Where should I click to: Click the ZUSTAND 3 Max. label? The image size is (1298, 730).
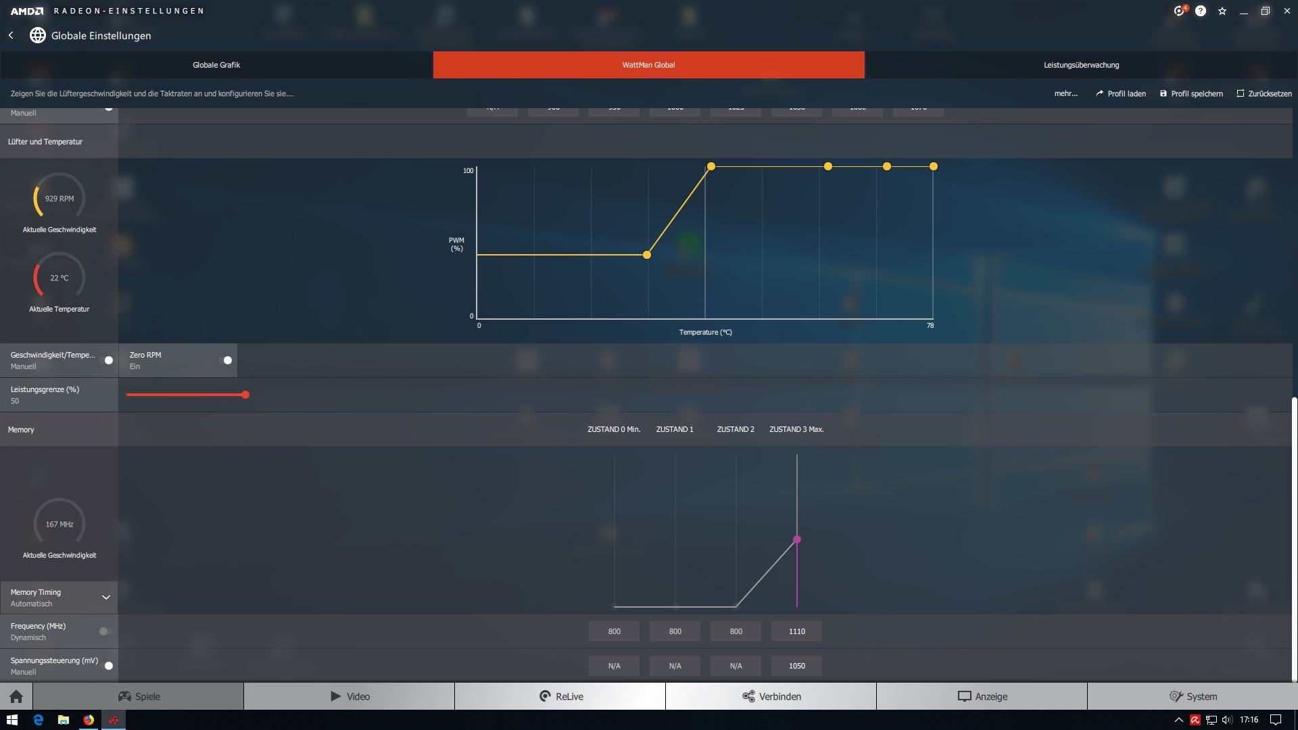click(x=796, y=429)
